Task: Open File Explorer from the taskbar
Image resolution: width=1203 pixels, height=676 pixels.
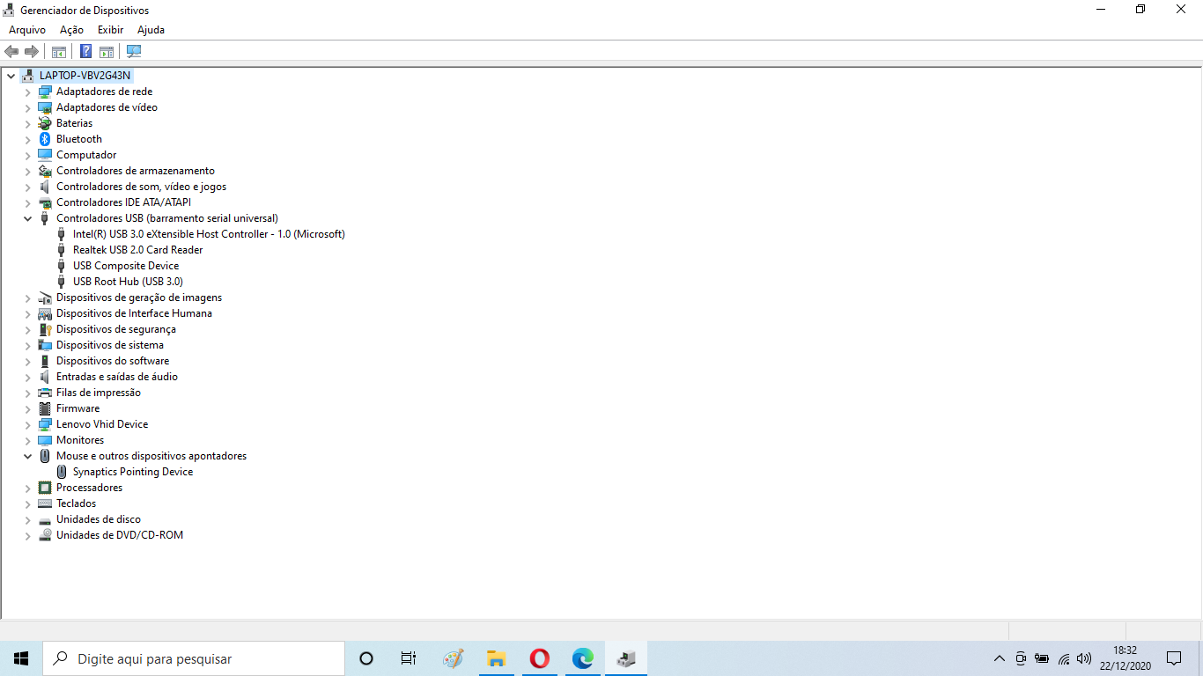Action: tap(497, 658)
